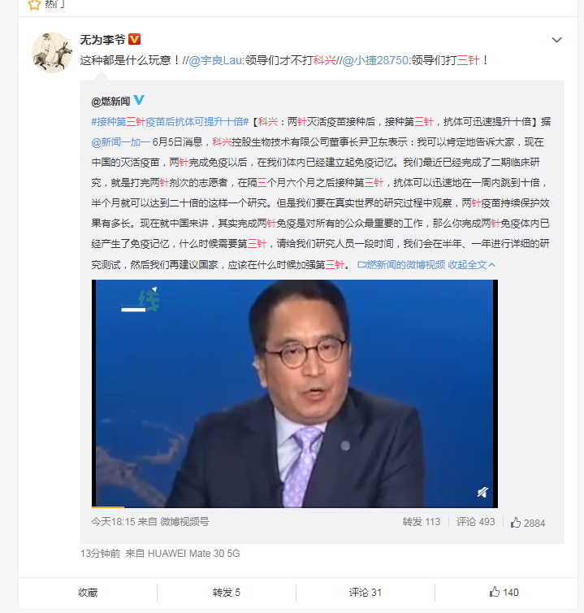
Task: Like the original post with 2884 thumbs
Action: [527, 523]
